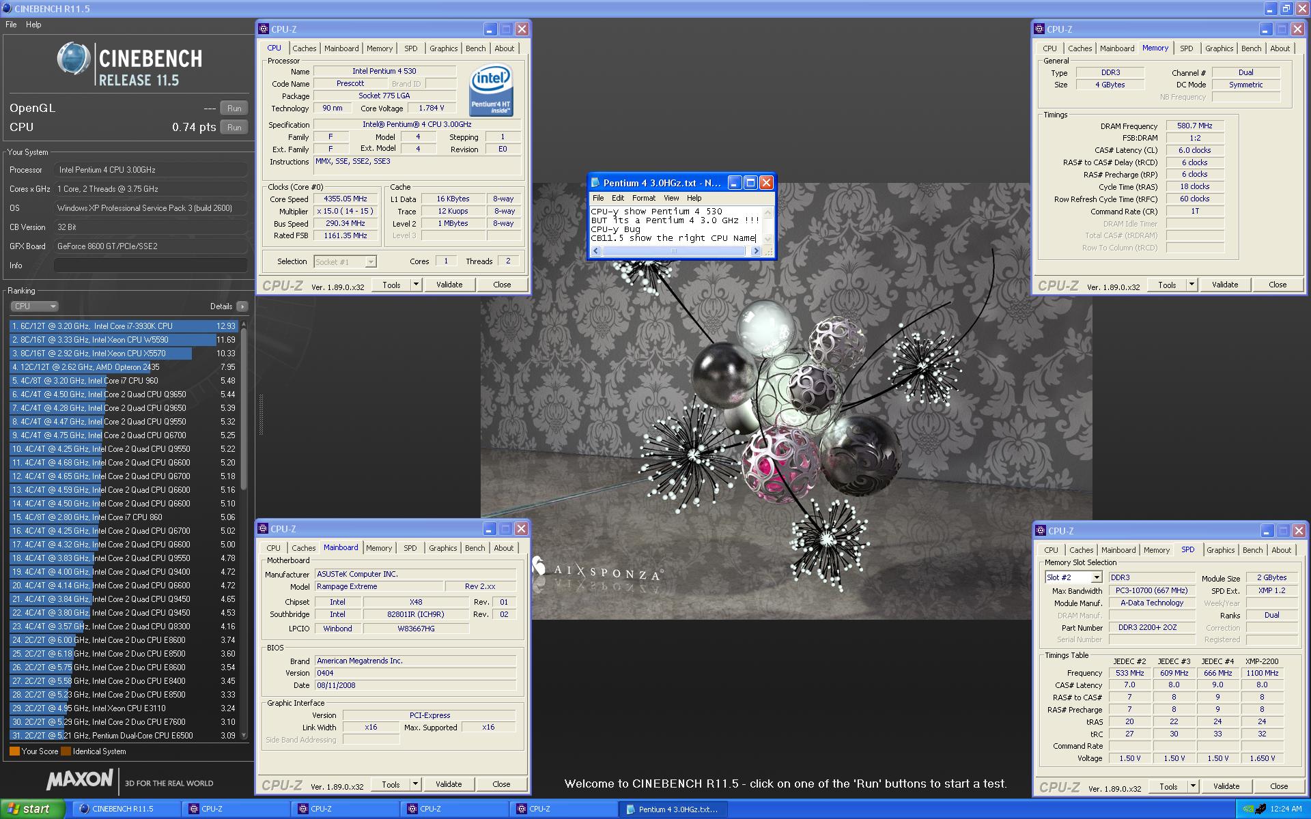The image size is (1311, 819).
Task: Click Close button in top-left CPU-Z
Action: tap(502, 285)
